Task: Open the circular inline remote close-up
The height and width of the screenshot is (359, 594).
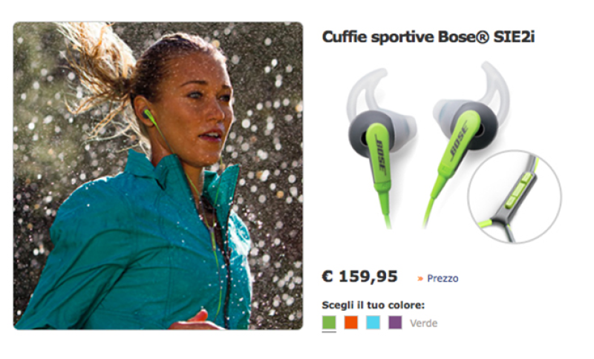Action: click(515, 197)
